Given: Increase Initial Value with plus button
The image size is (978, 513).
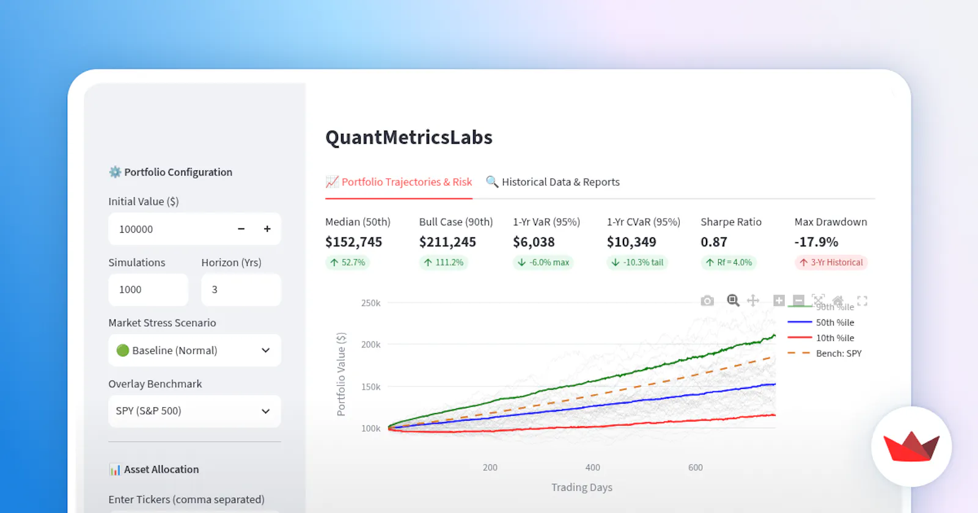Looking at the screenshot, I should pos(267,229).
